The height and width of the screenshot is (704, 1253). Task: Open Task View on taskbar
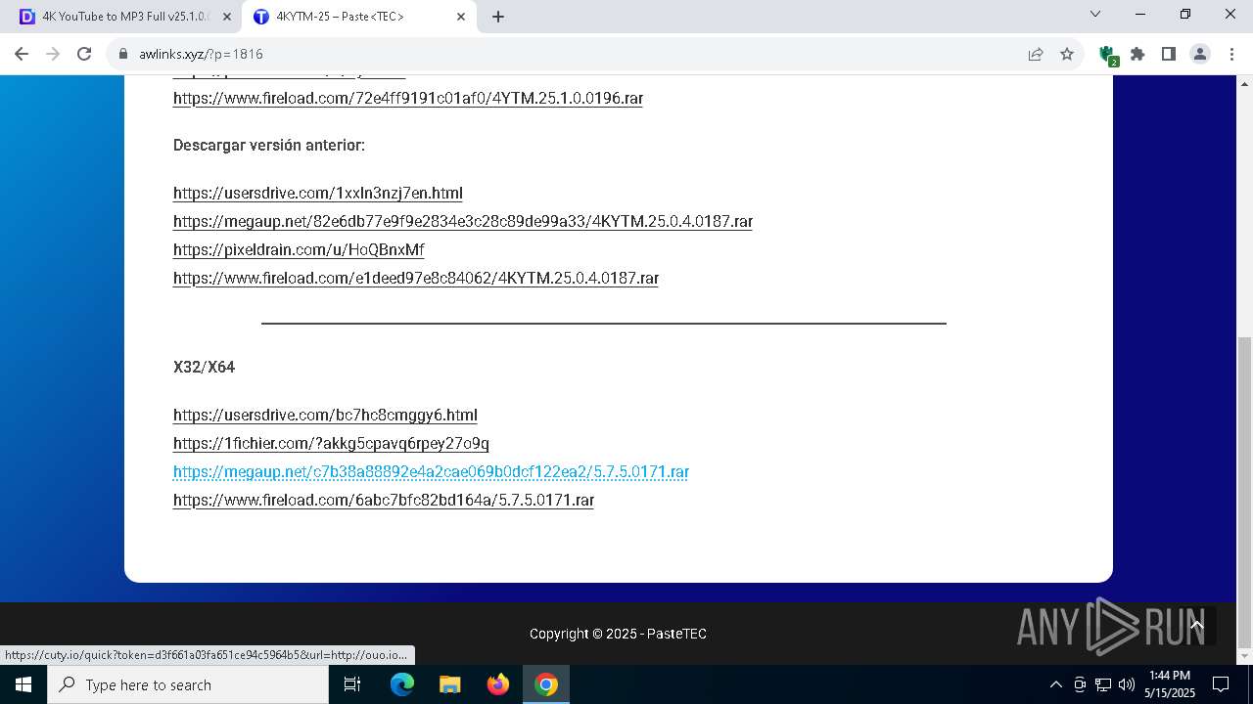tap(352, 684)
